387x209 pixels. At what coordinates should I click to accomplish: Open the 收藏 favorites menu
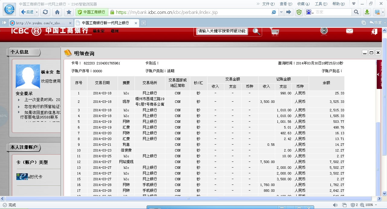pyautogui.click(x=303, y=4)
